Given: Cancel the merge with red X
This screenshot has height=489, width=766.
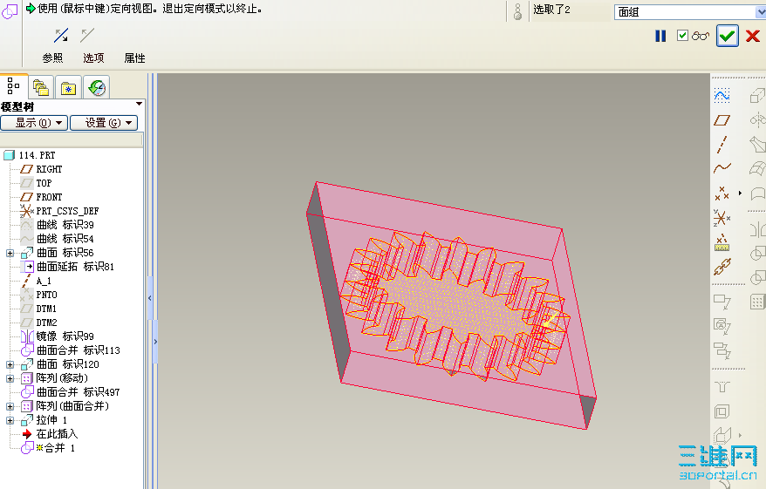Looking at the screenshot, I should [753, 36].
